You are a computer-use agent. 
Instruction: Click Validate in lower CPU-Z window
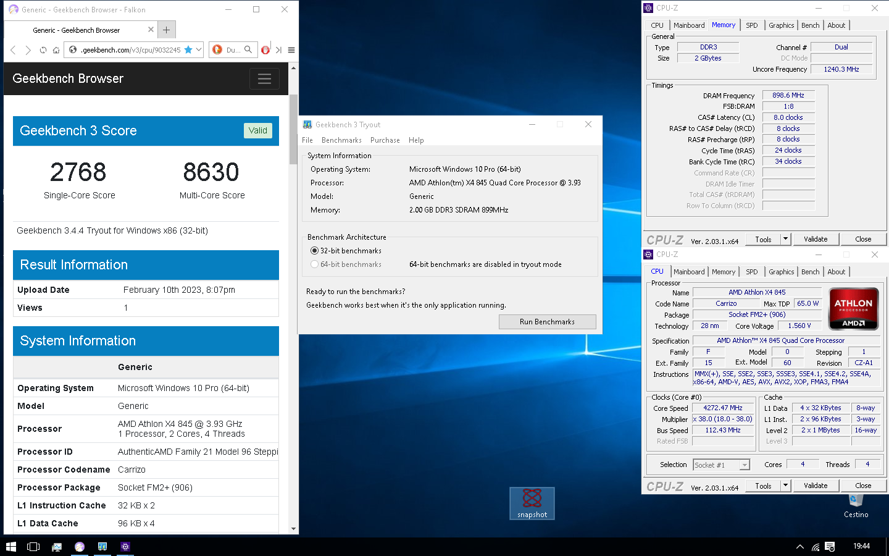point(816,486)
